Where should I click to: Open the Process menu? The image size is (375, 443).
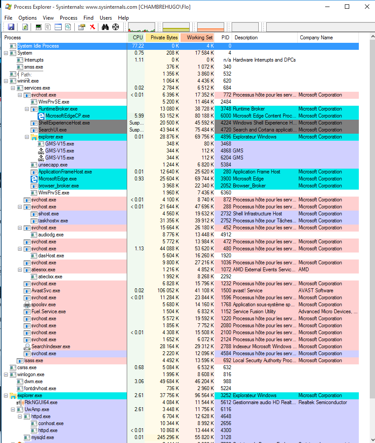point(69,18)
